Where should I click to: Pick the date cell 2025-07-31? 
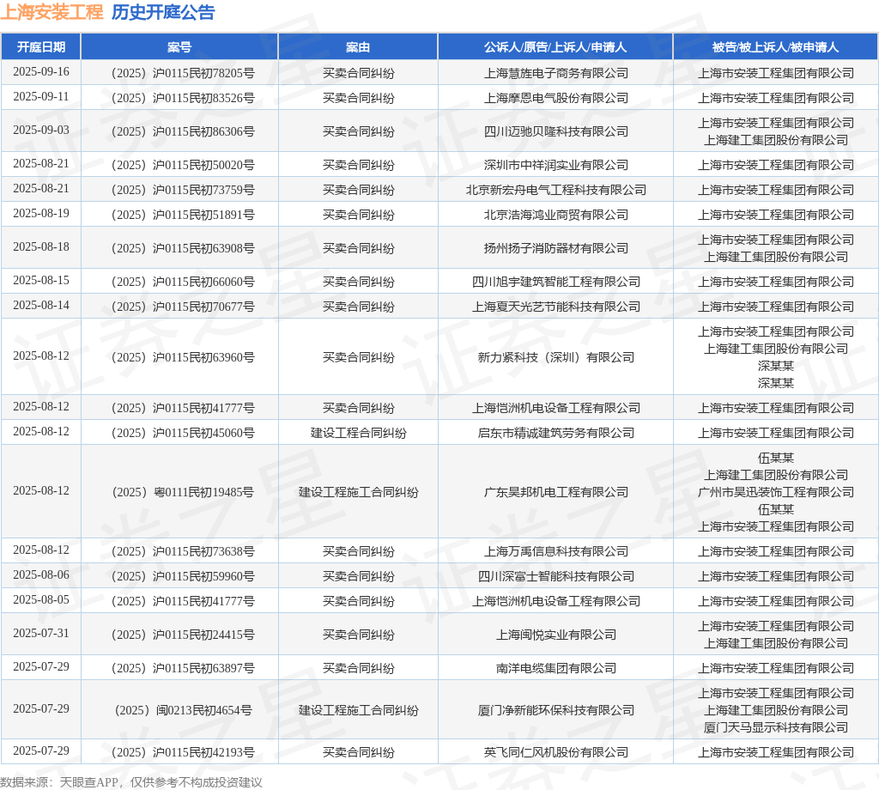[41, 634]
